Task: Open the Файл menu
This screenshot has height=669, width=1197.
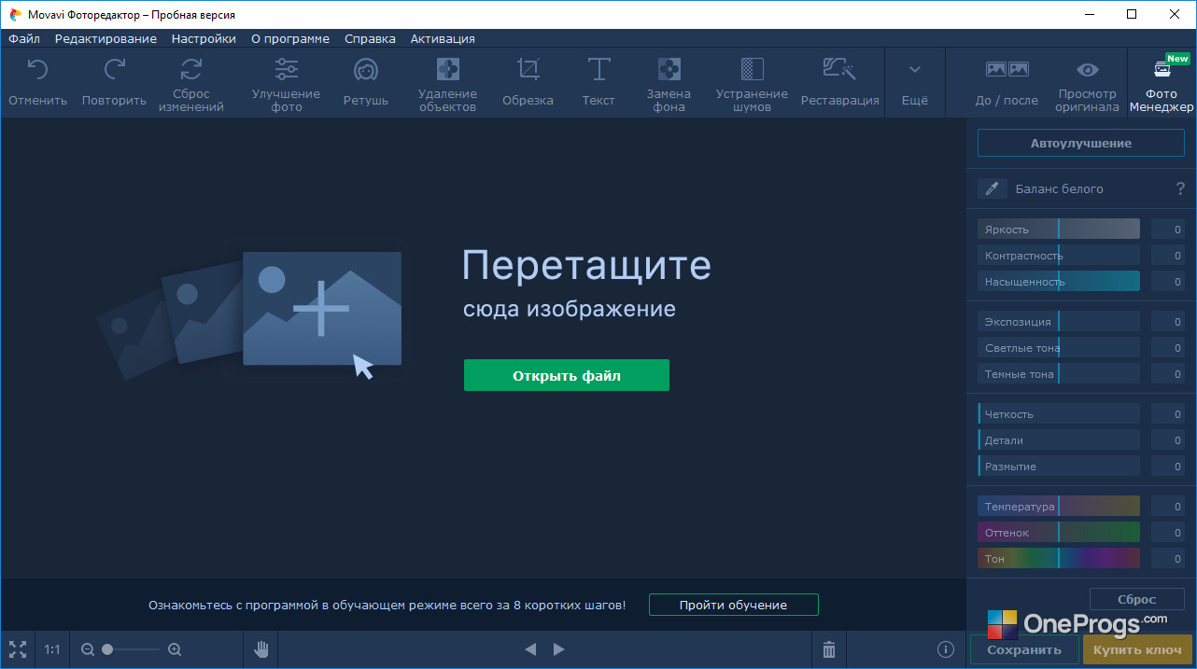Action: point(24,38)
